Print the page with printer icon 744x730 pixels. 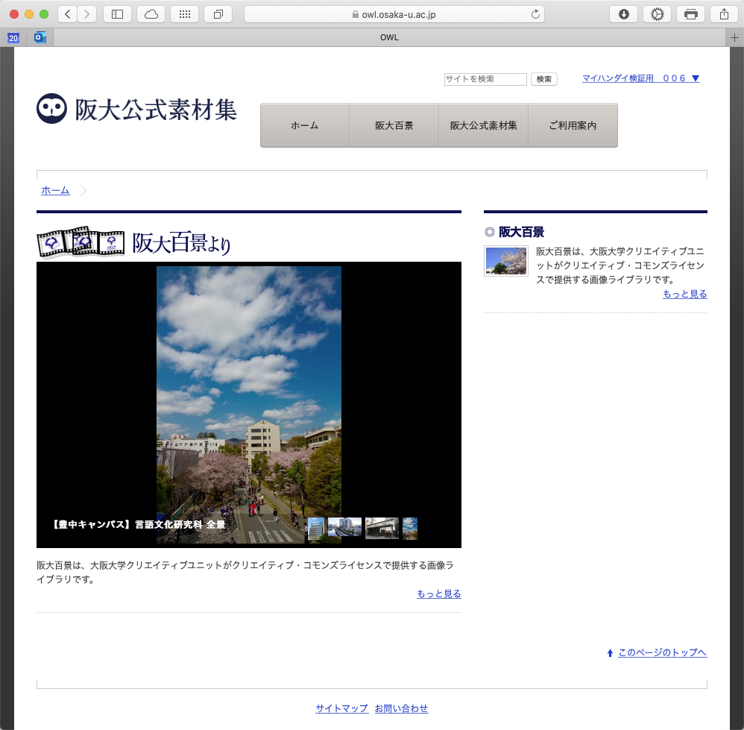[691, 14]
